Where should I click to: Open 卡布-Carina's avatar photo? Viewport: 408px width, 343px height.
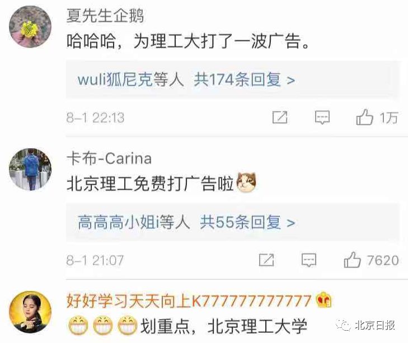click(x=30, y=170)
